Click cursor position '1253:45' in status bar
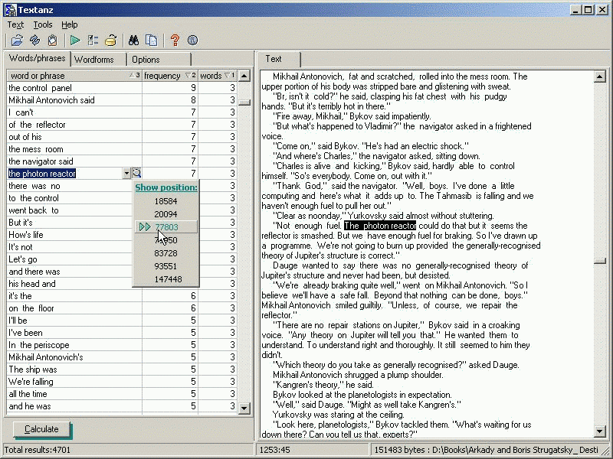The width and height of the screenshot is (613, 459). pyautogui.click(x=275, y=450)
